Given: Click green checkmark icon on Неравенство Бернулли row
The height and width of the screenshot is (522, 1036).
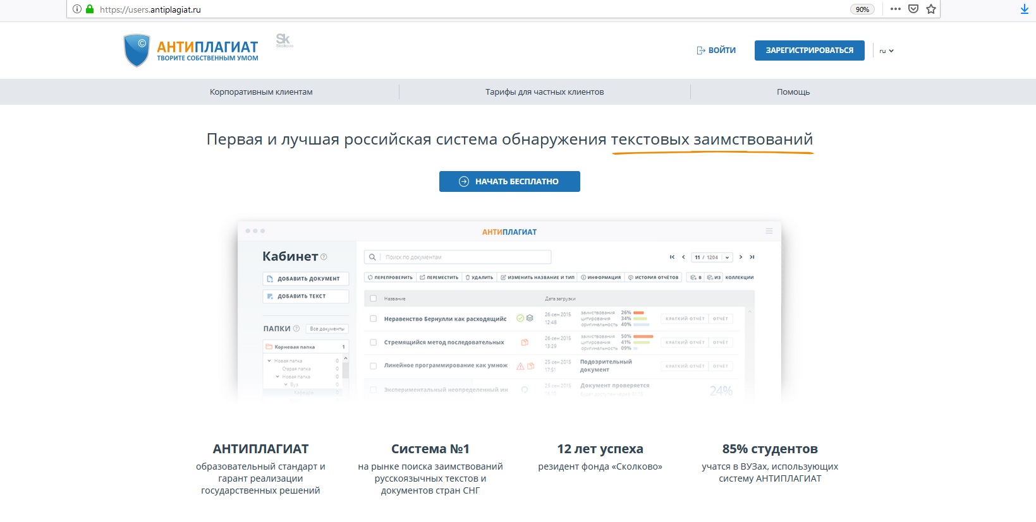Looking at the screenshot, I should coord(520,318).
